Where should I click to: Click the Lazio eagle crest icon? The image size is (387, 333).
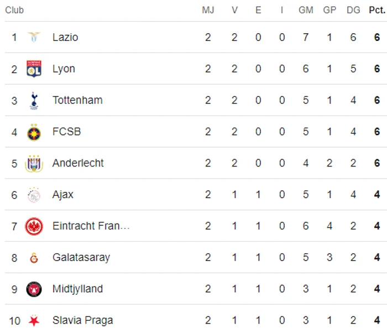[x=34, y=37]
